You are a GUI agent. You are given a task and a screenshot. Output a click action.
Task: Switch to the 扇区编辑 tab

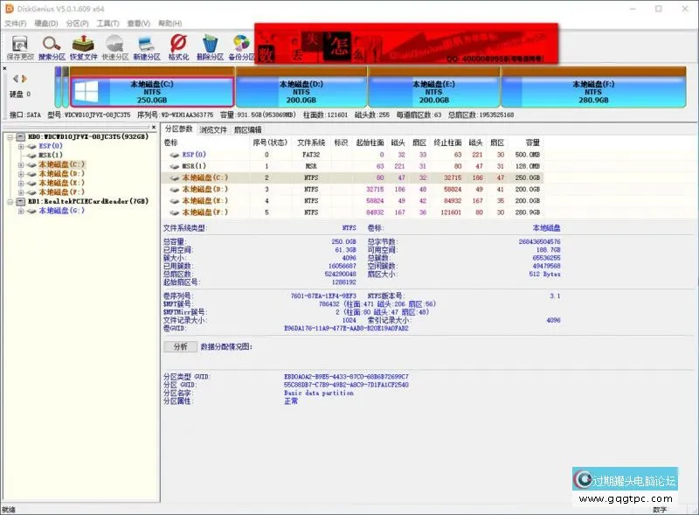click(246, 129)
